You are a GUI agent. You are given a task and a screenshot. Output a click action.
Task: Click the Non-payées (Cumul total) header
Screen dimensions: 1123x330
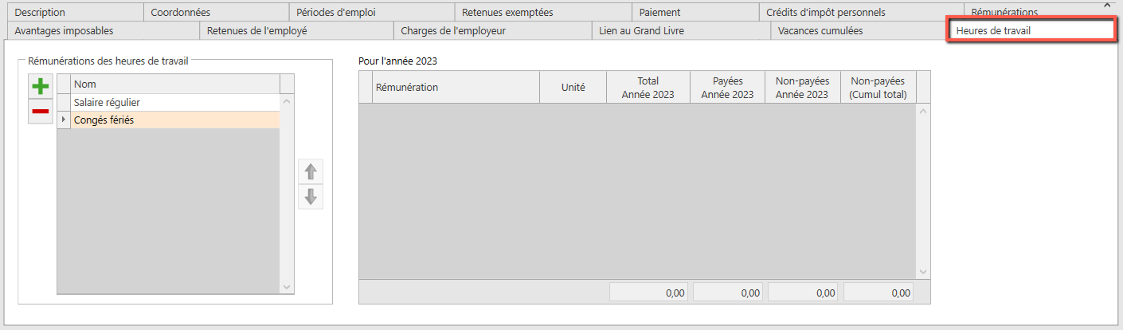878,87
